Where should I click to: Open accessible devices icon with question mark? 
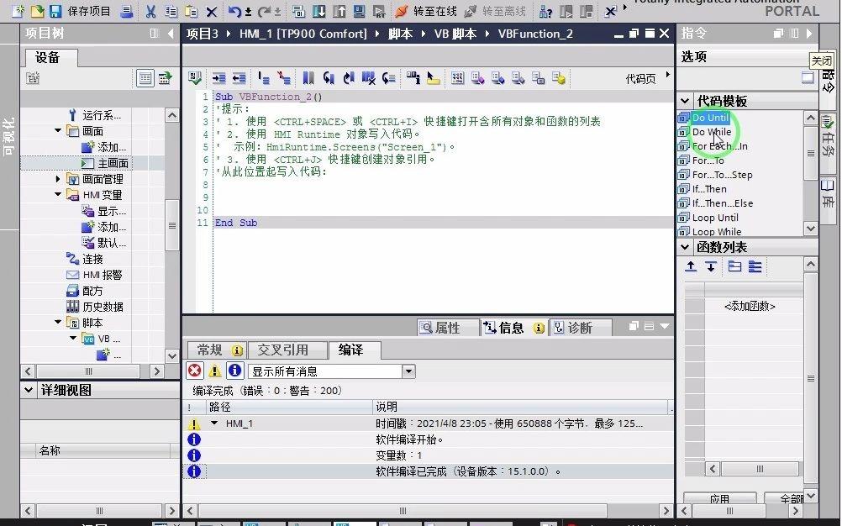(545, 11)
